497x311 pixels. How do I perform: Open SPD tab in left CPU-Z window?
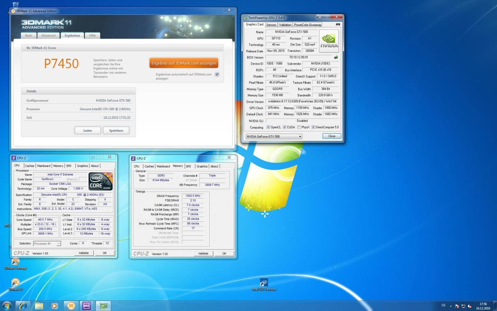coord(69,166)
